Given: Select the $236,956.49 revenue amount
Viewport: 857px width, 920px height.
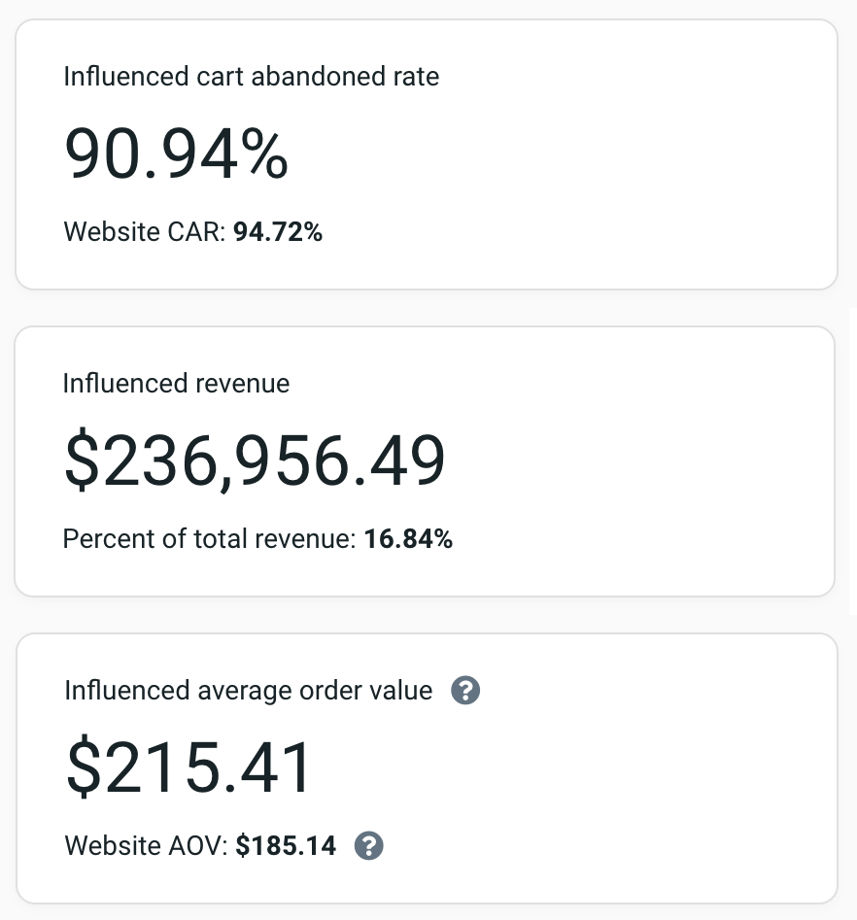Looking at the screenshot, I should (x=255, y=460).
